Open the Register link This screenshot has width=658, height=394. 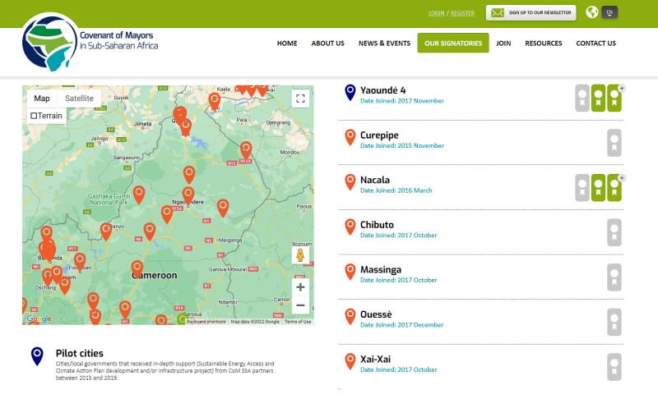pyautogui.click(x=462, y=13)
